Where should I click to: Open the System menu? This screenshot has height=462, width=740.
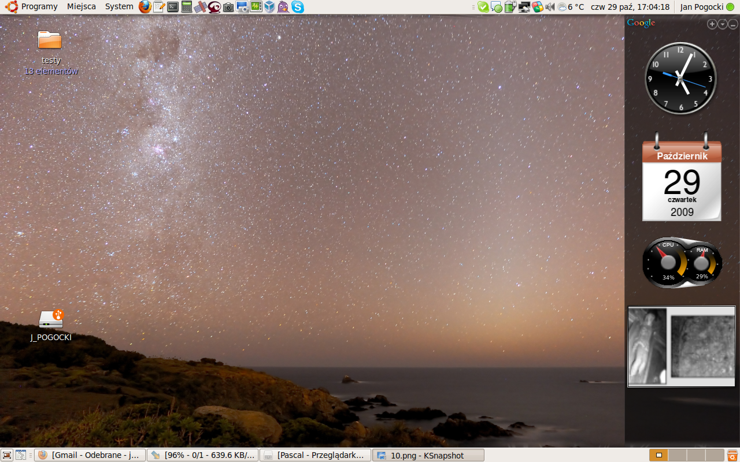[x=119, y=7]
